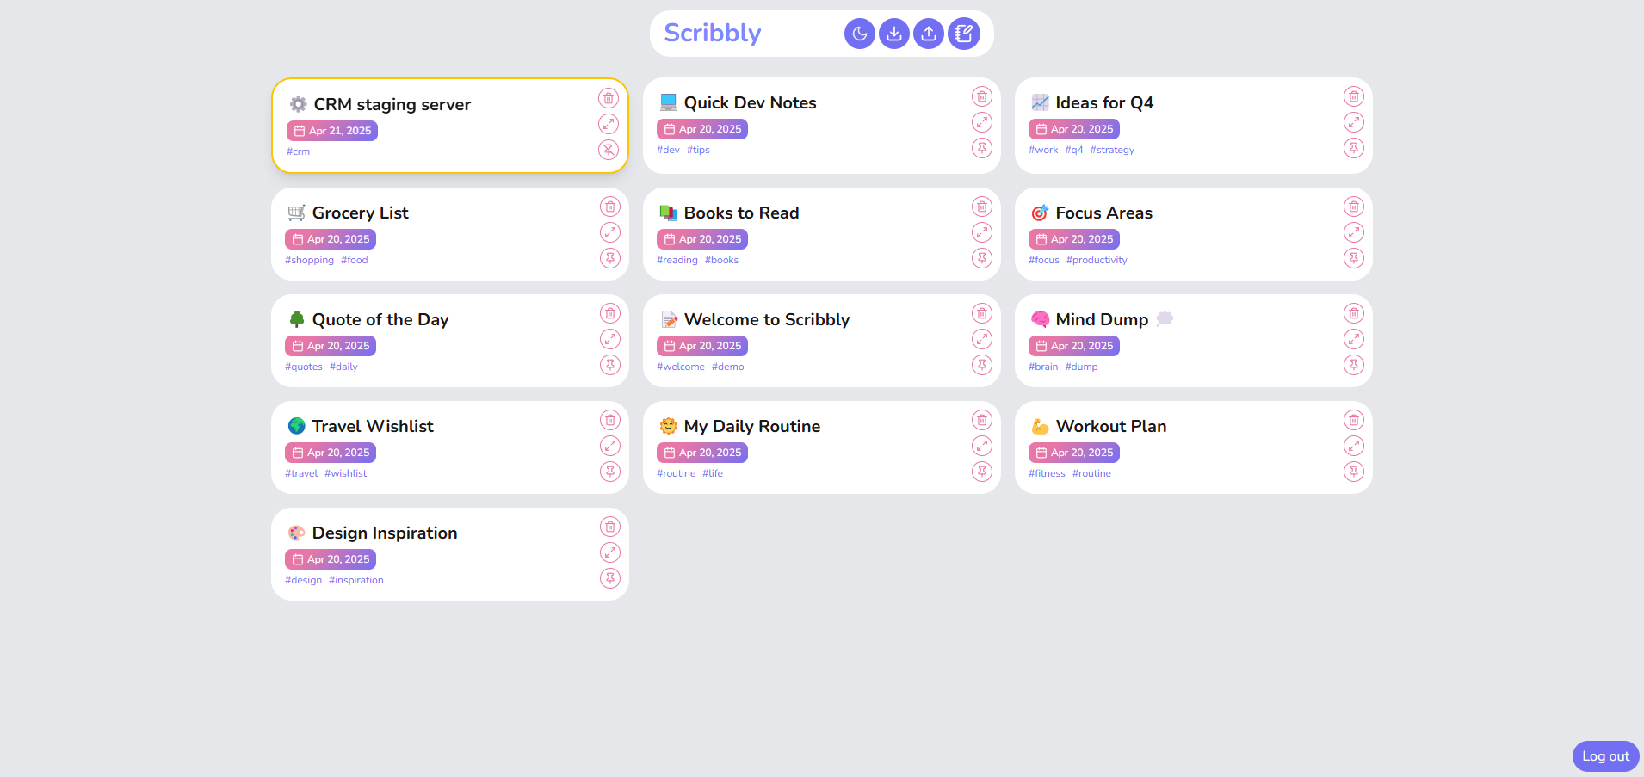Expand the Books to Read note

[982, 232]
